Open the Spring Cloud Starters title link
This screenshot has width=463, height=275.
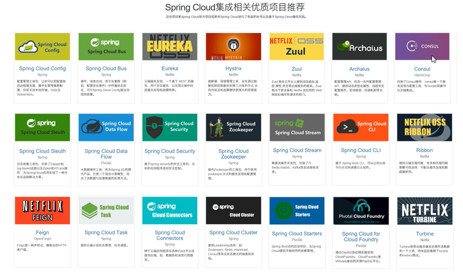[297, 234]
